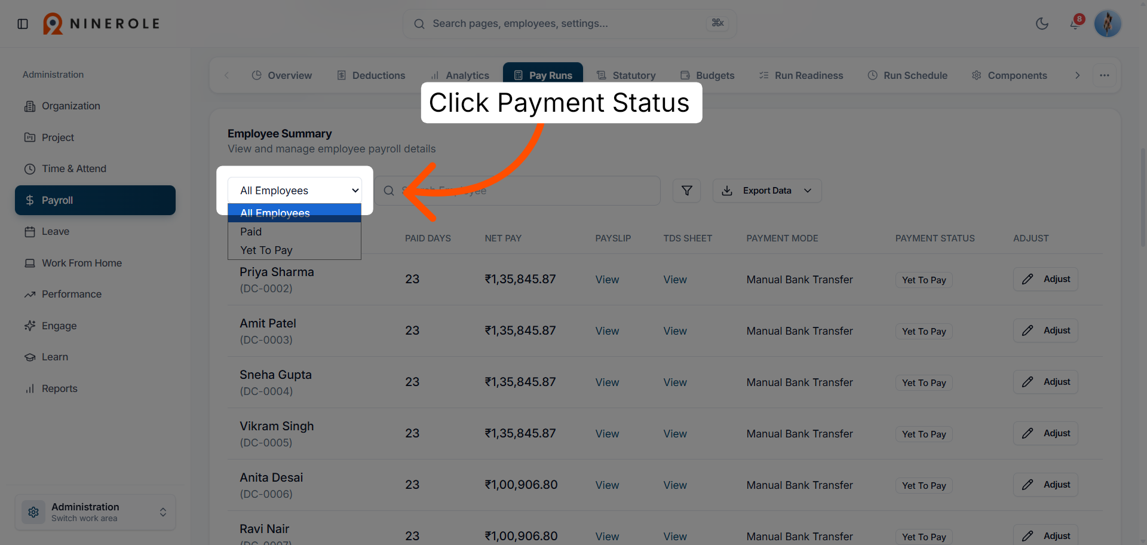Open the Budgets tab
This screenshot has width=1147, height=545.
click(707, 75)
